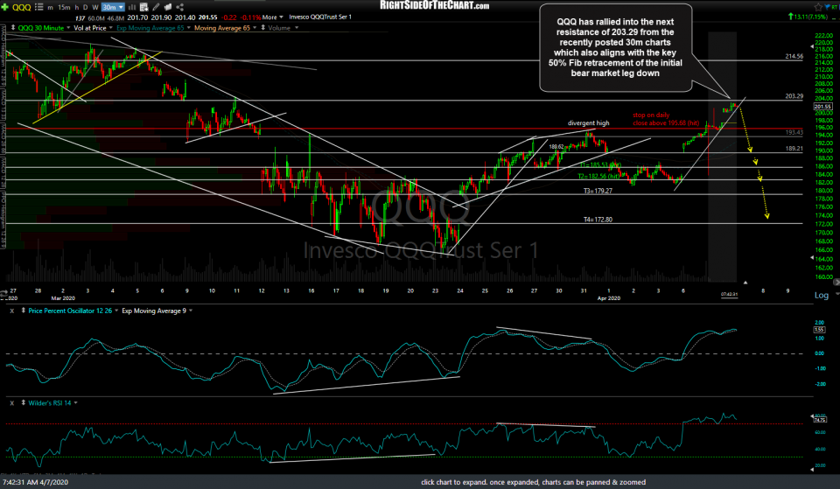Click the share chart icon
The image size is (840, 489).
click(x=180, y=7)
